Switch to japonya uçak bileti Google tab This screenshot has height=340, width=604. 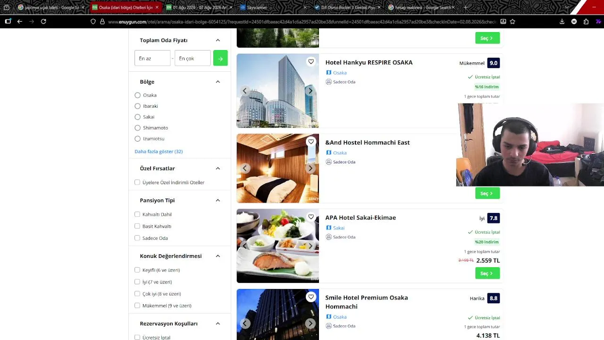[x=51, y=7]
